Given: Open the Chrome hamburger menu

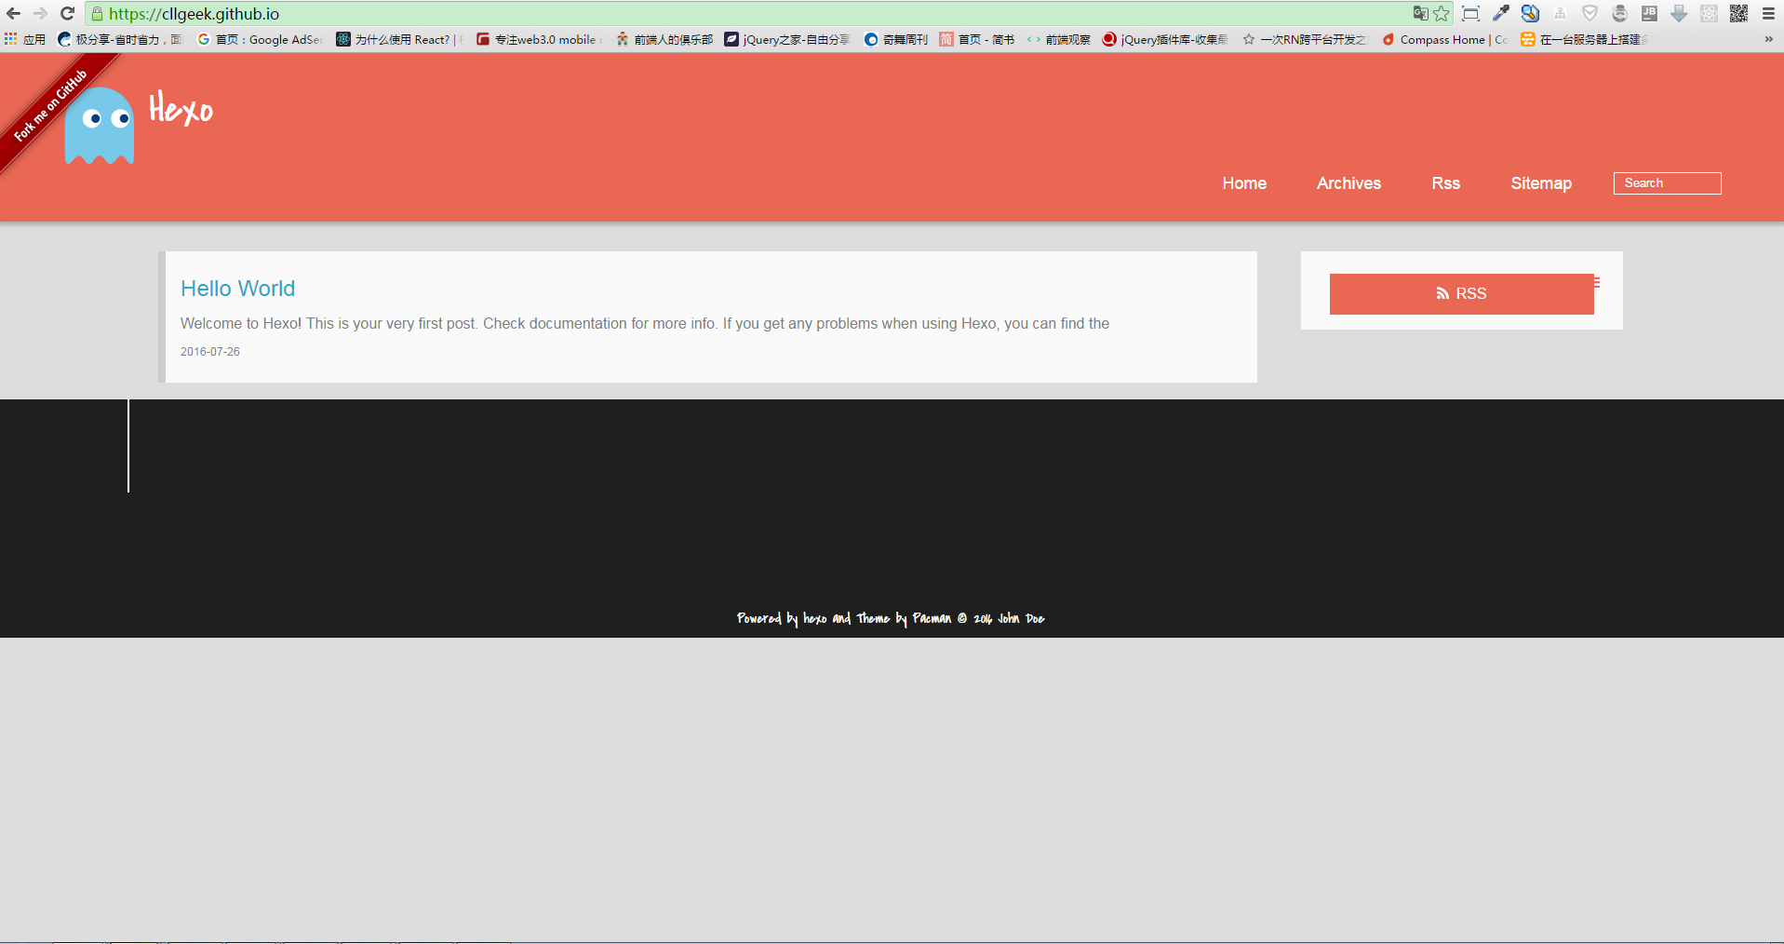Looking at the screenshot, I should tap(1769, 14).
